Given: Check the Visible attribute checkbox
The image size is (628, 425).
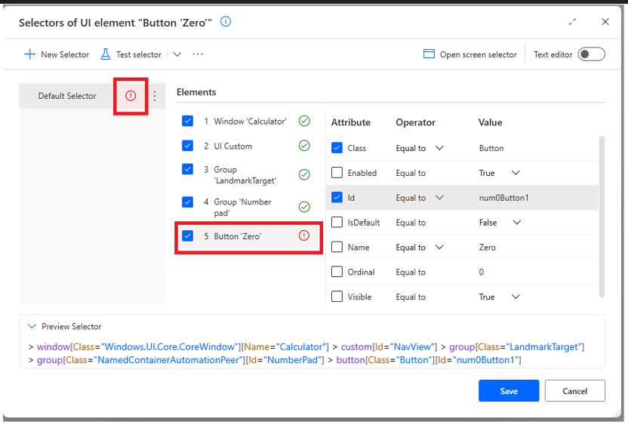Looking at the screenshot, I should (337, 297).
